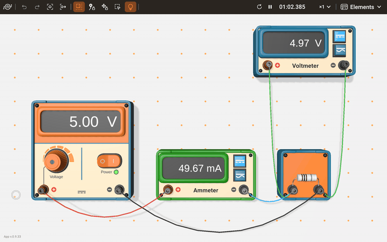Select AC mode on the voltmeter

pos(340,50)
